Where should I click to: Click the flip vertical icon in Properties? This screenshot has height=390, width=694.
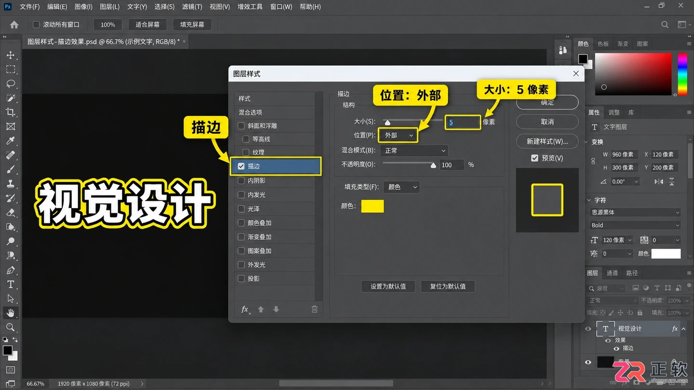pyautogui.click(x=671, y=182)
